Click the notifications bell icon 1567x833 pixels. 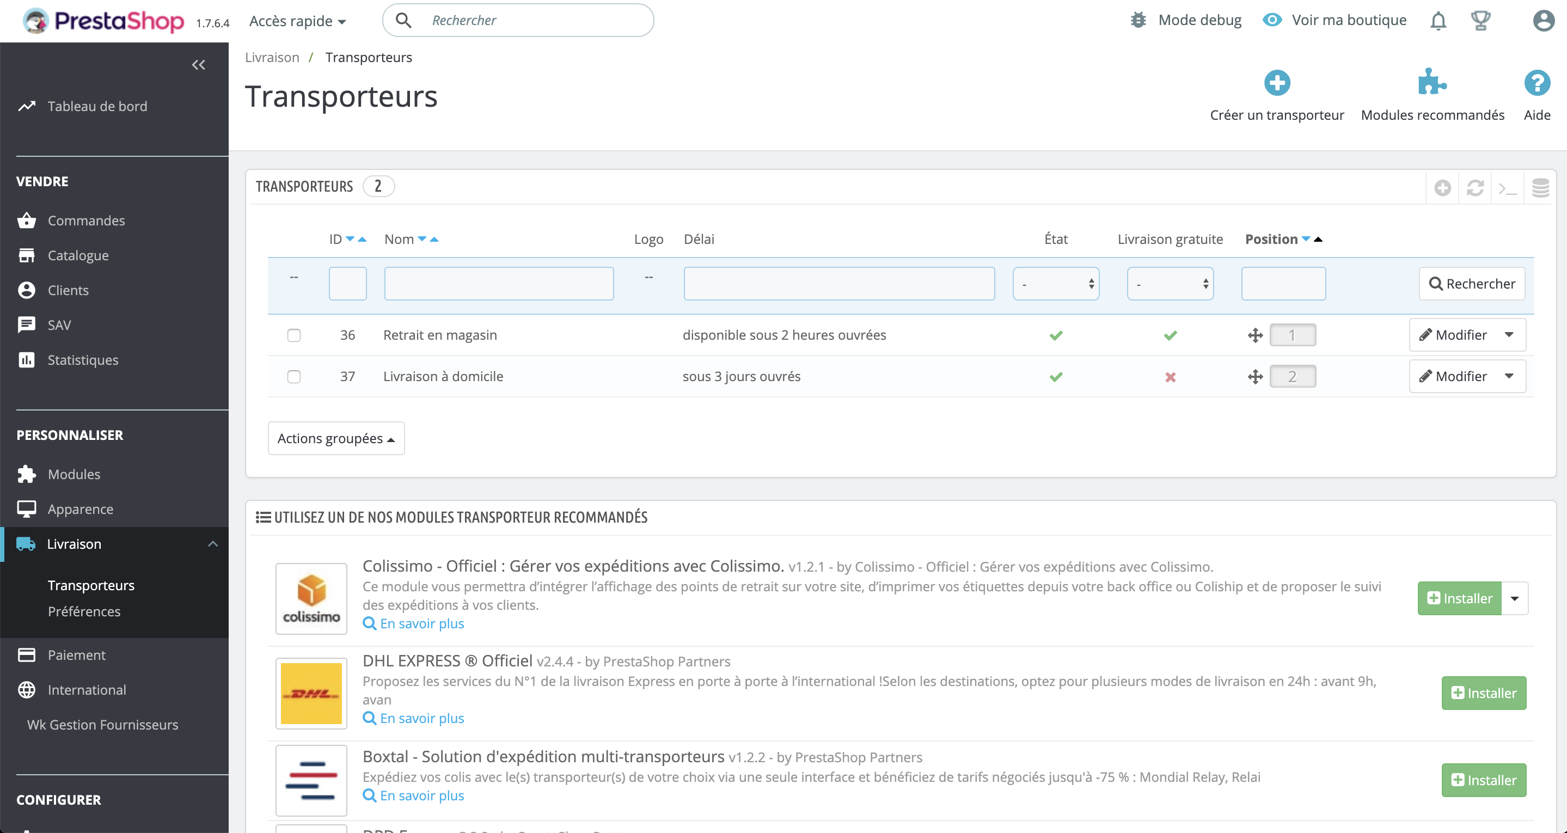(x=1437, y=21)
